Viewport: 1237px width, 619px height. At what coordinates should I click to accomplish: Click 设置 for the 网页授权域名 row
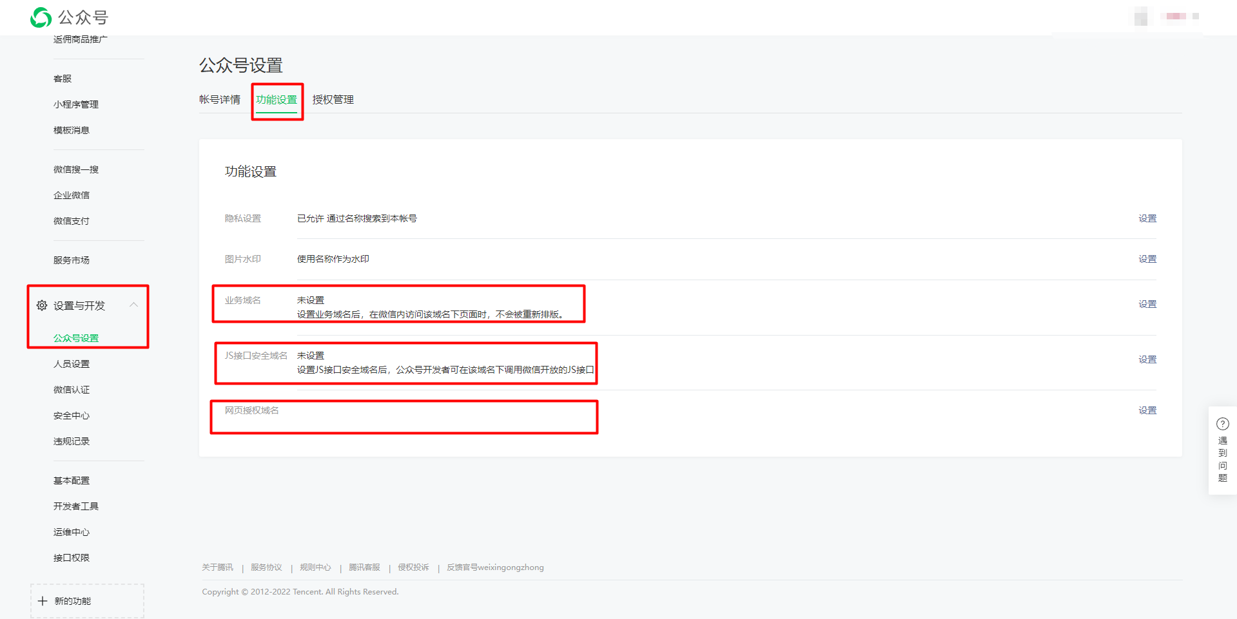(x=1147, y=410)
